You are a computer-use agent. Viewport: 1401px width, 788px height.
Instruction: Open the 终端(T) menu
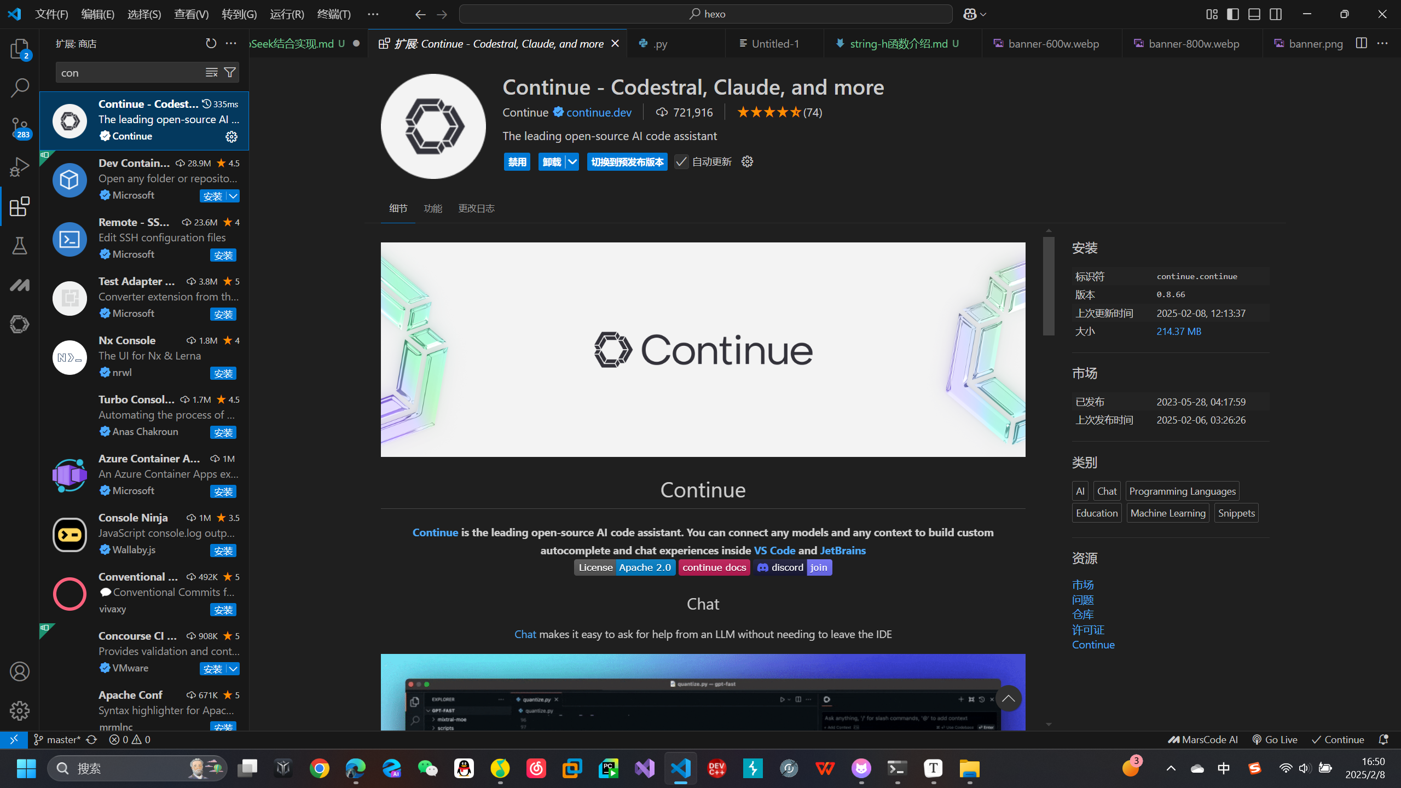coord(334,14)
